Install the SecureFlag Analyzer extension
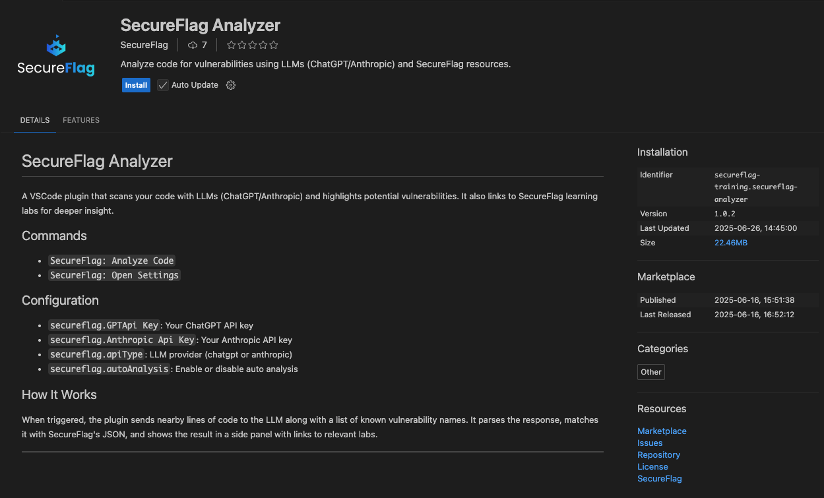The height and width of the screenshot is (498, 824). point(136,85)
